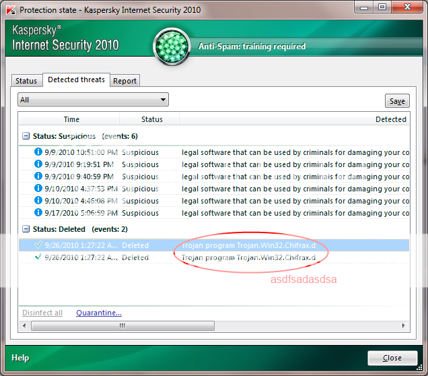Click the scrollbar left arrow
This screenshot has width=428, height=376.
coord(25,325)
